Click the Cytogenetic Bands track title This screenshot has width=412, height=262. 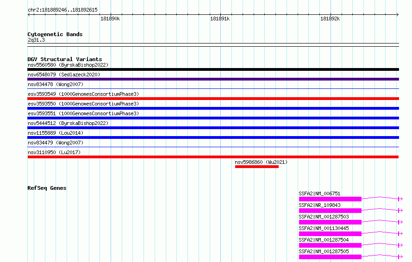coord(55,34)
